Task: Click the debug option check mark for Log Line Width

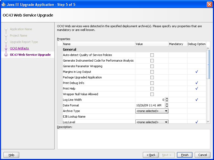Action: click(197, 99)
